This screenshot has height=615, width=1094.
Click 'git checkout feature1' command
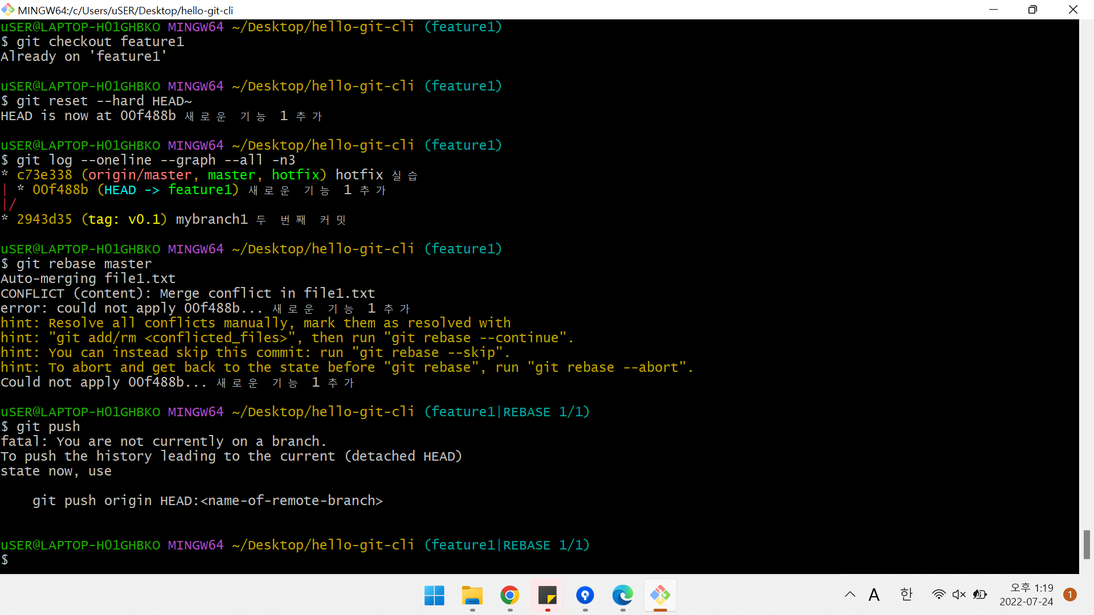[x=100, y=42]
